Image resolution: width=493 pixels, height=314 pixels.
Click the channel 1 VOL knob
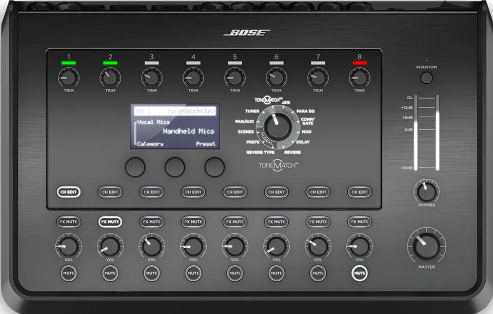click(69, 246)
